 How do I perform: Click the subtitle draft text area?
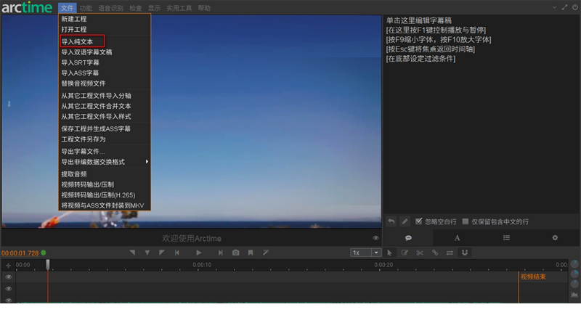point(481,114)
